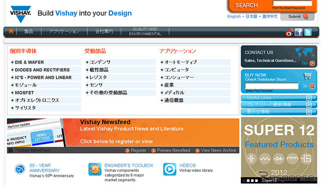Viewport: 322px width, 187px height.
Task: Open the Engineer's Toolbox link
Action: pos(129,165)
